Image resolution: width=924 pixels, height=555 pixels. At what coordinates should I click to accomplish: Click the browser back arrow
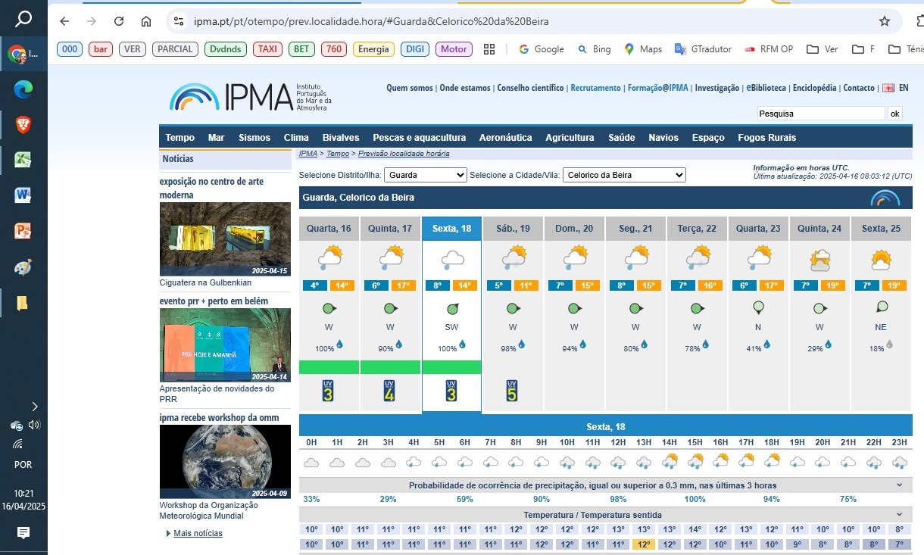pyautogui.click(x=64, y=21)
